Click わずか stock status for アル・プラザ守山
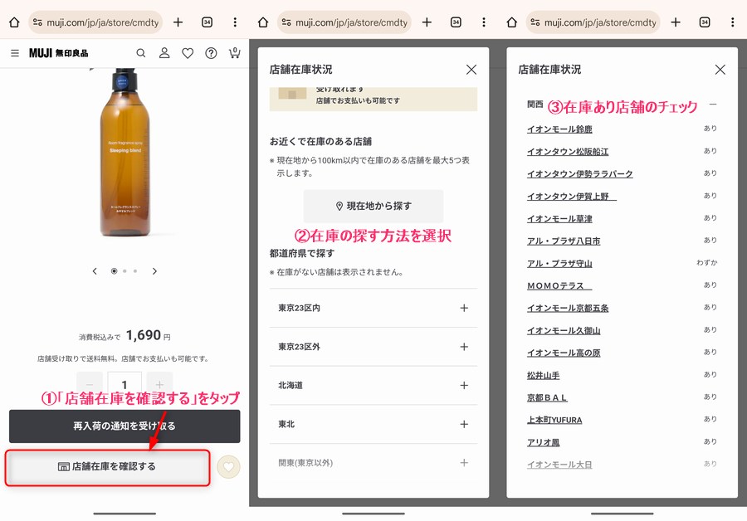This screenshot has width=747, height=521. coord(707,262)
